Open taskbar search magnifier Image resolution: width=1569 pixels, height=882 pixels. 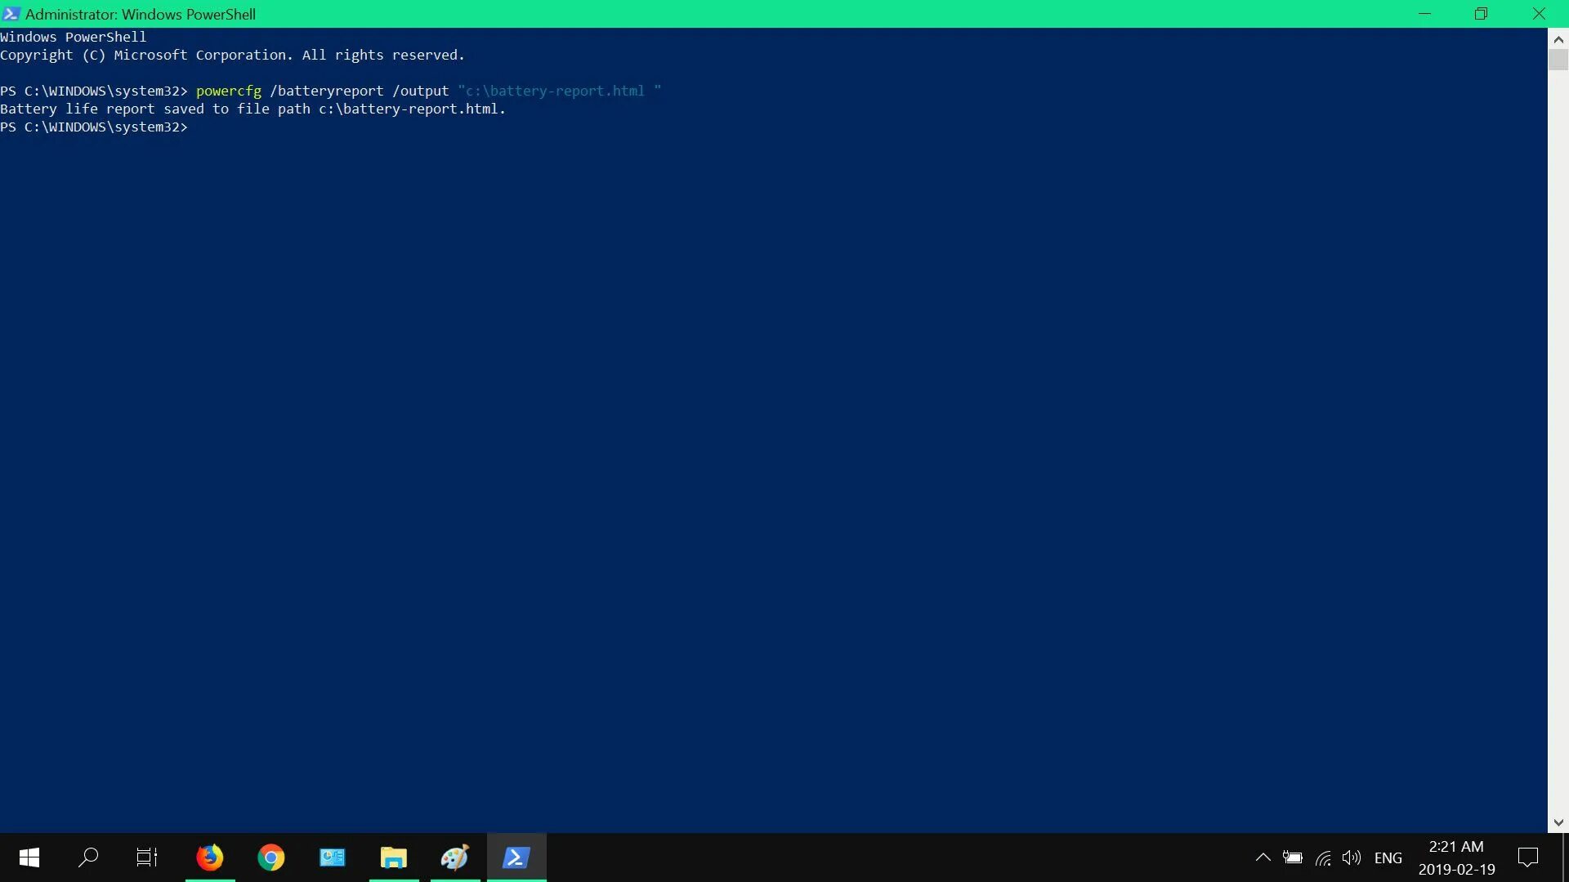tap(88, 857)
